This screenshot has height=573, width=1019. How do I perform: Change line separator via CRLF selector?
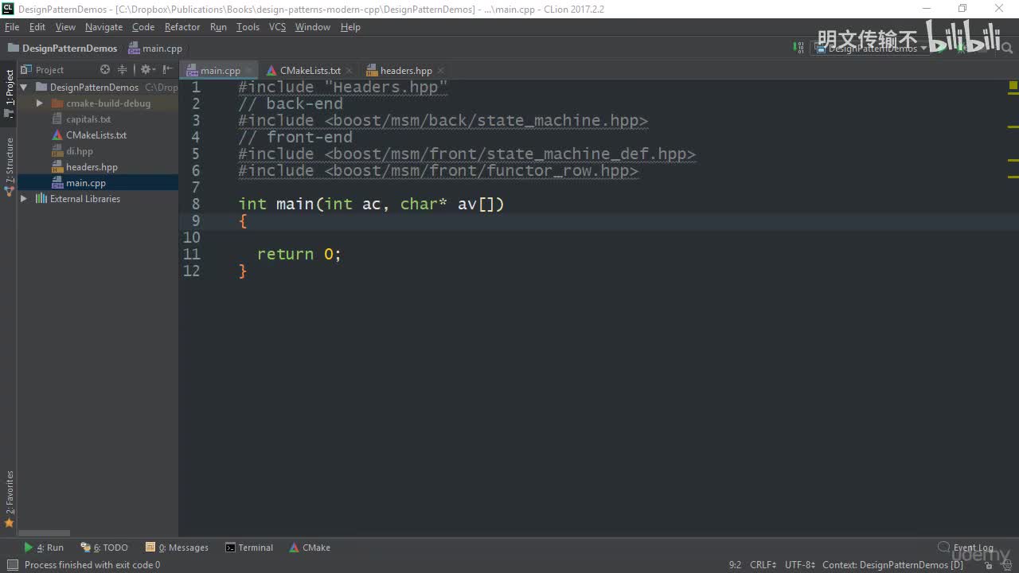[x=763, y=565]
